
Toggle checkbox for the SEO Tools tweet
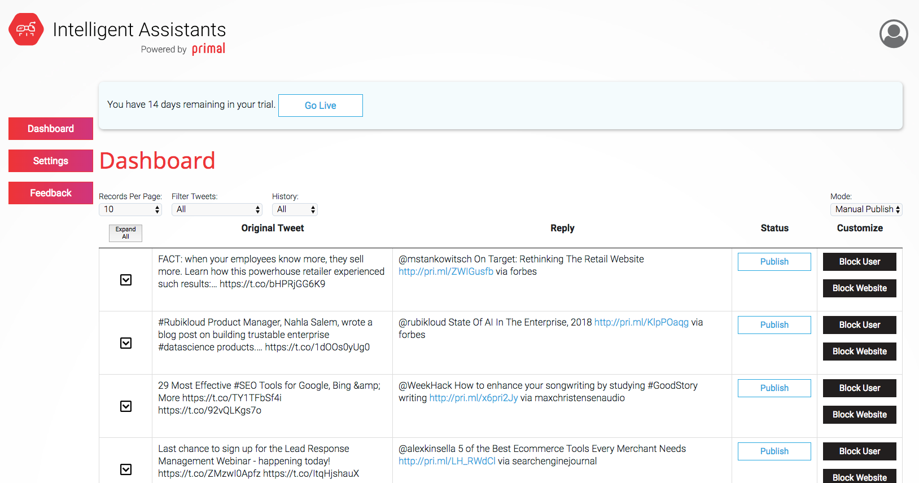(126, 406)
